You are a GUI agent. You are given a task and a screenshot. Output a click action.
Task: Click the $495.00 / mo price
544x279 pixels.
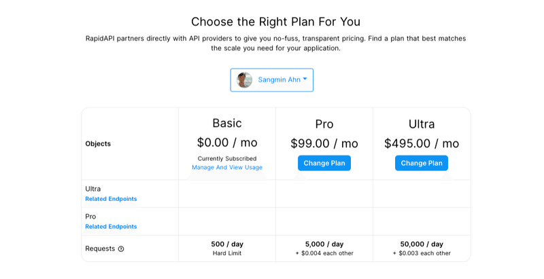click(422, 143)
